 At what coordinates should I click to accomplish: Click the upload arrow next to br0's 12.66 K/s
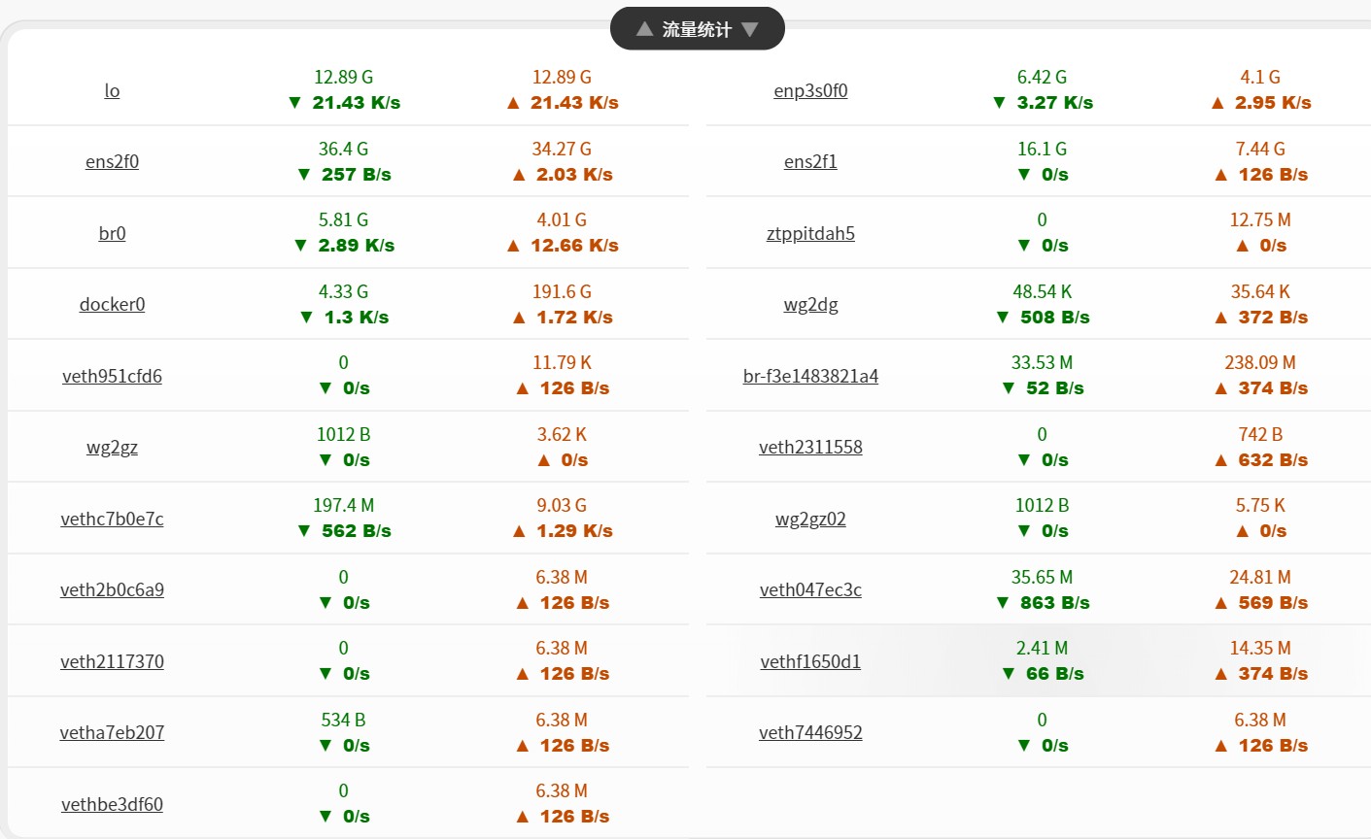point(512,246)
